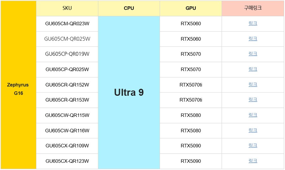Open purchase link for GU605CM-QR025W
Viewport: 285px width, 170px height.
pyautogui.click(x=253, y=39)
